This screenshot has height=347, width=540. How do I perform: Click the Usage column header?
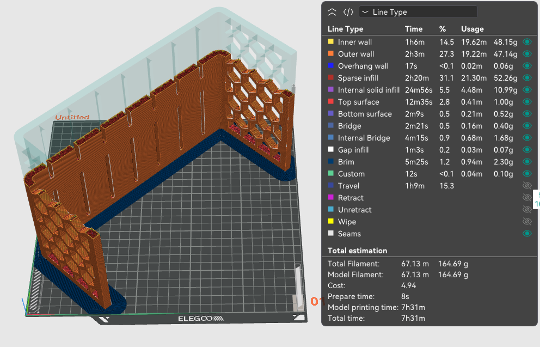point(472,29)
